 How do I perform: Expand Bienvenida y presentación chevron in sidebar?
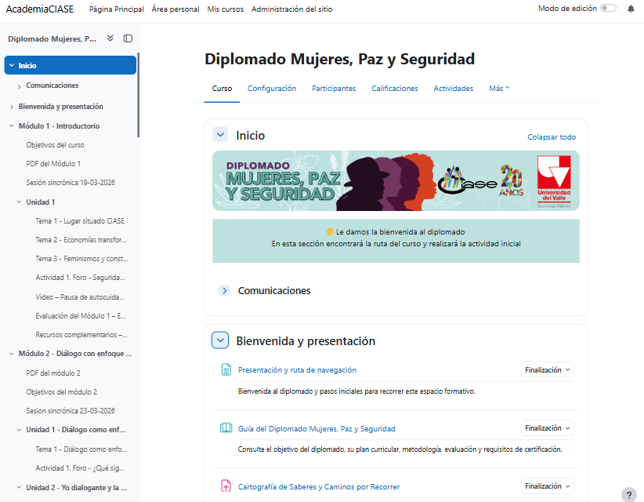point(12,107)
